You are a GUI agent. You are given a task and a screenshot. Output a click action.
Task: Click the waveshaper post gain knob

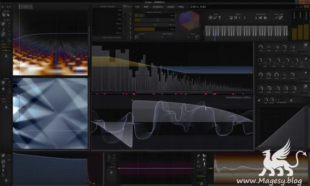pos(272,100)
